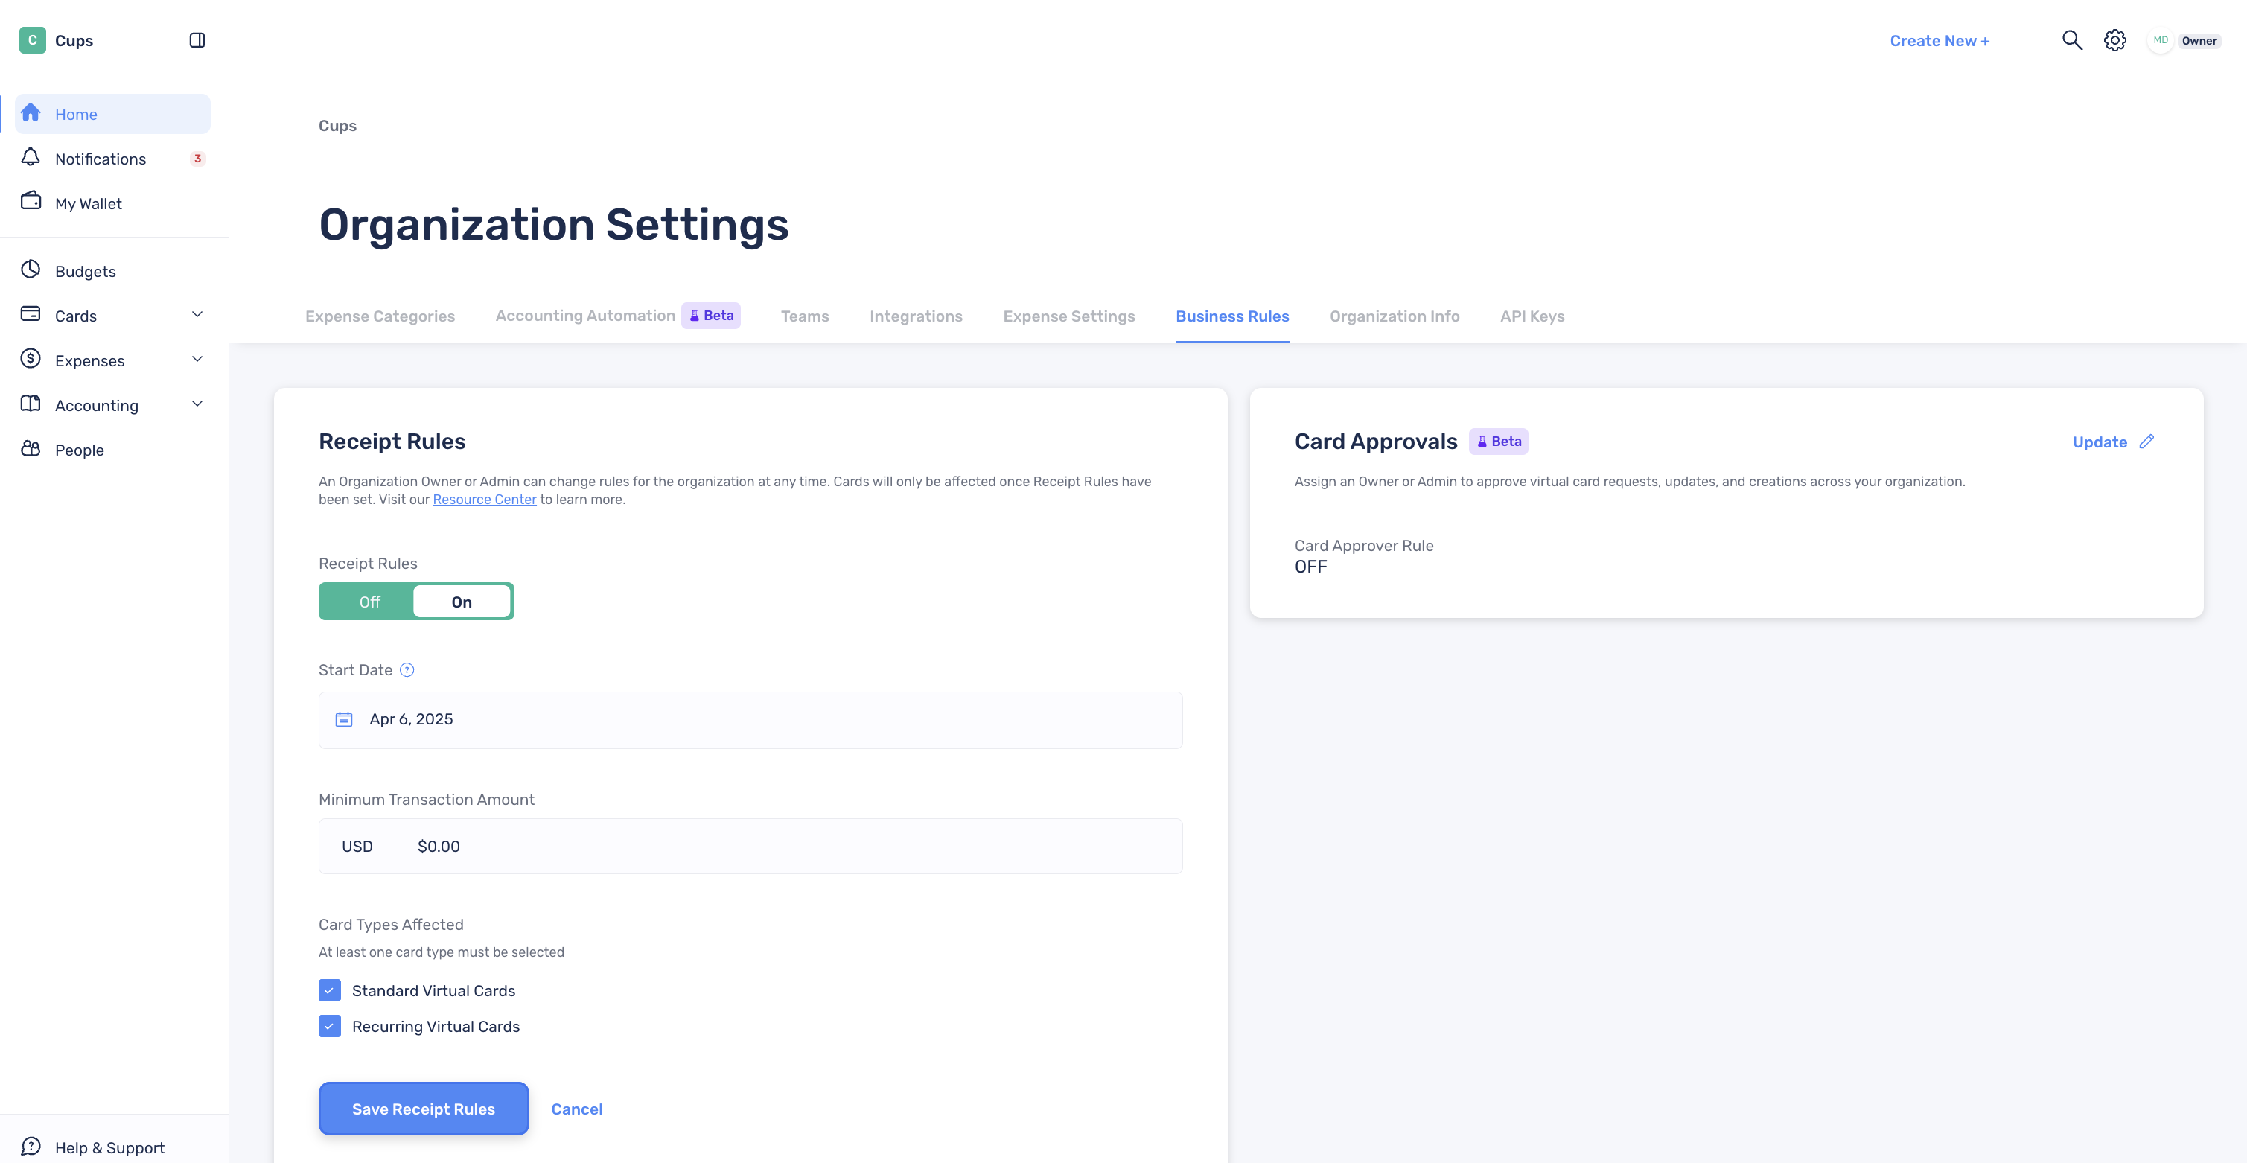Open Notifications in sidebar

click(x=112, y=159)
